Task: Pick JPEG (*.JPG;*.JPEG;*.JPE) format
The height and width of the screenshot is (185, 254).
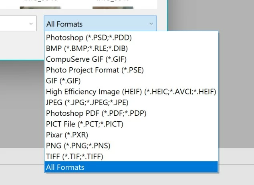Action: [131, 103]
